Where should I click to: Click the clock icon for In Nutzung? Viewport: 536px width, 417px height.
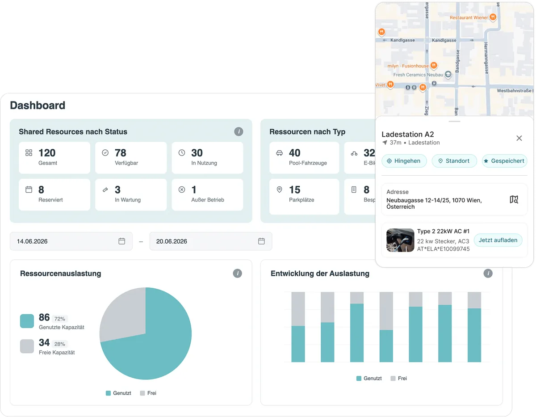(182, 153)
